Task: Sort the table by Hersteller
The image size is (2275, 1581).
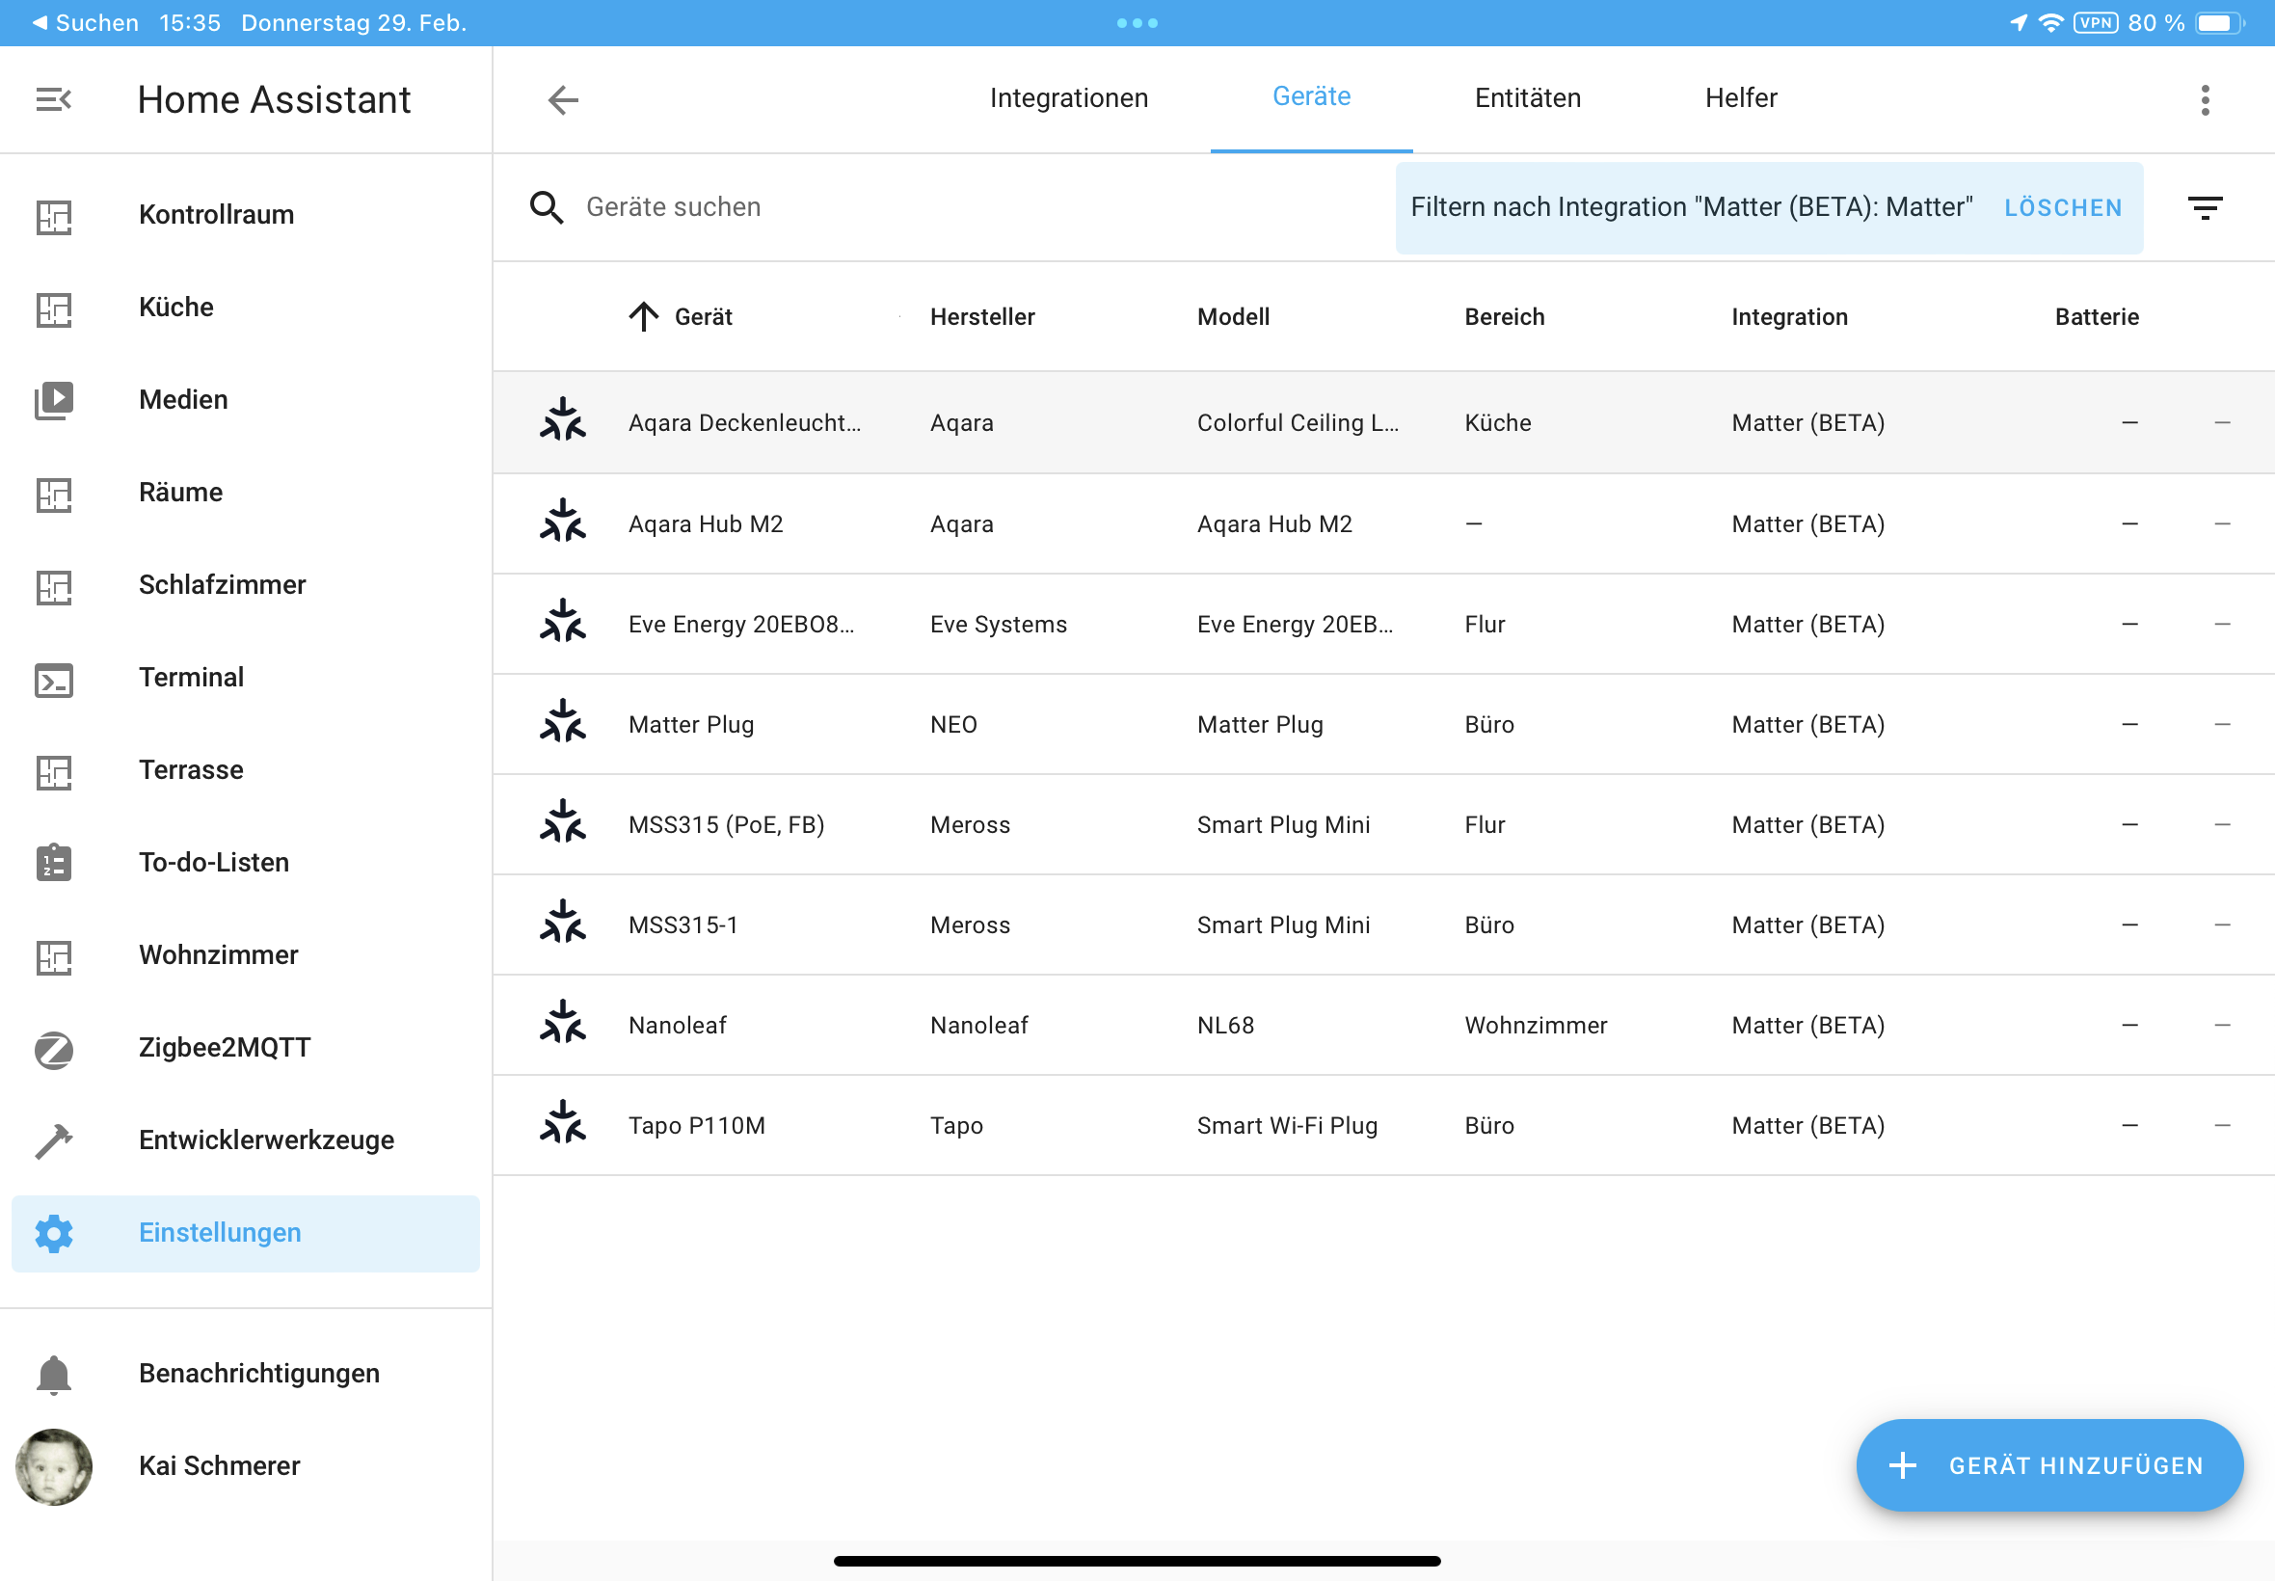Action: (x=981, y=317)
